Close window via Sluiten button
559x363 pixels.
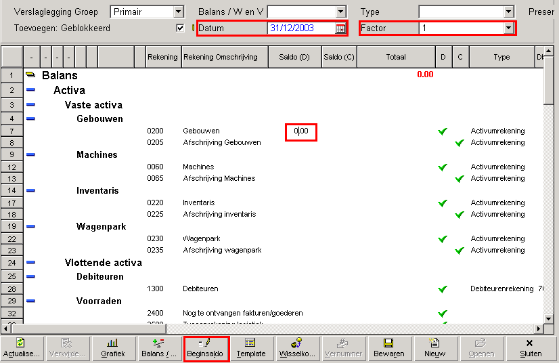pyautogui.click(x=531, y=349)
